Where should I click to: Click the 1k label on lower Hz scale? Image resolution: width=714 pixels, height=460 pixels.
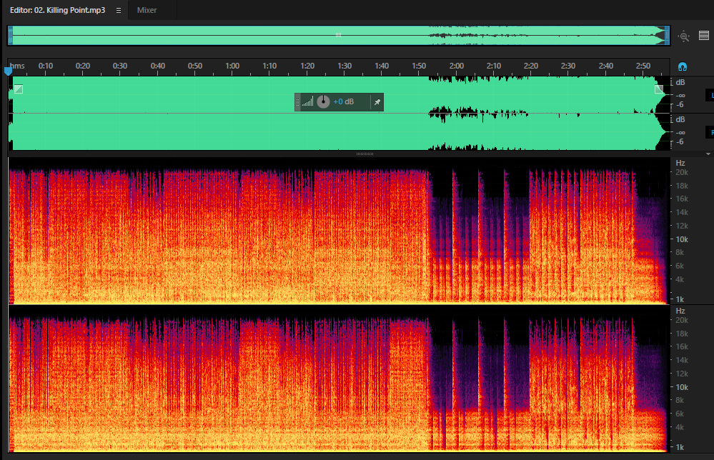[680, 447]
